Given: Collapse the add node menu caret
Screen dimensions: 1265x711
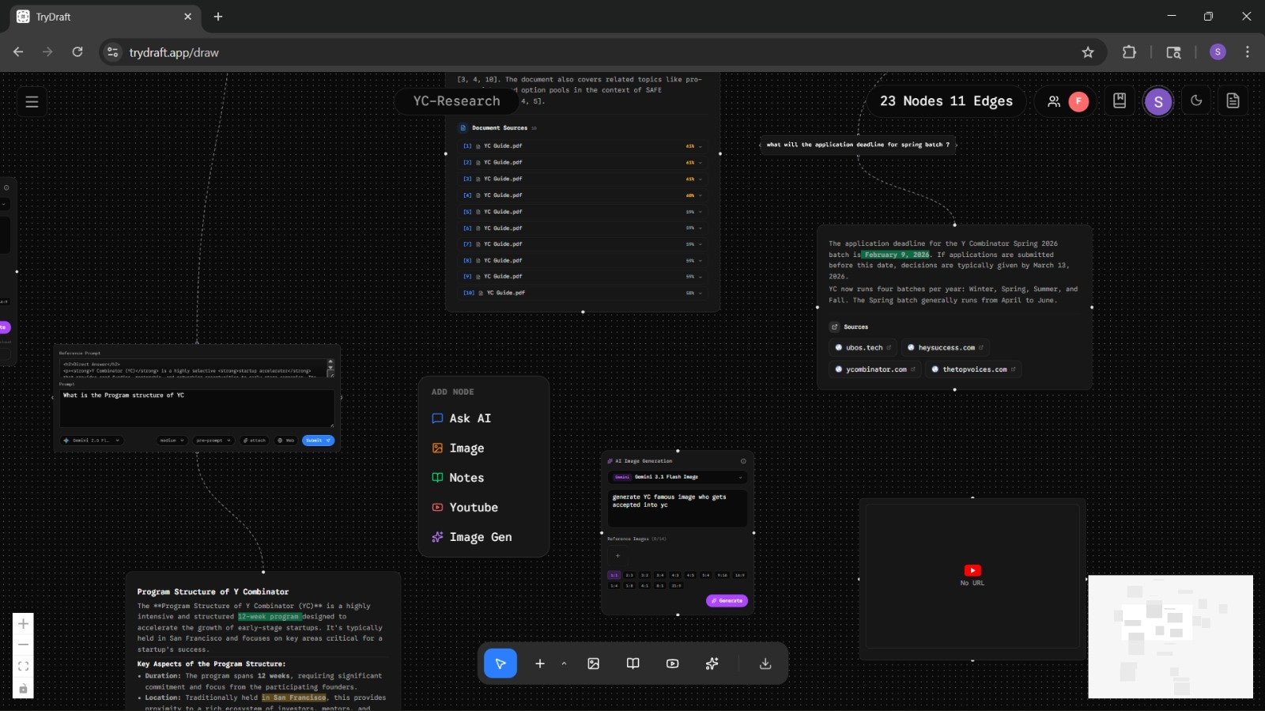Looking at the screenshot, I should point(564,664).
